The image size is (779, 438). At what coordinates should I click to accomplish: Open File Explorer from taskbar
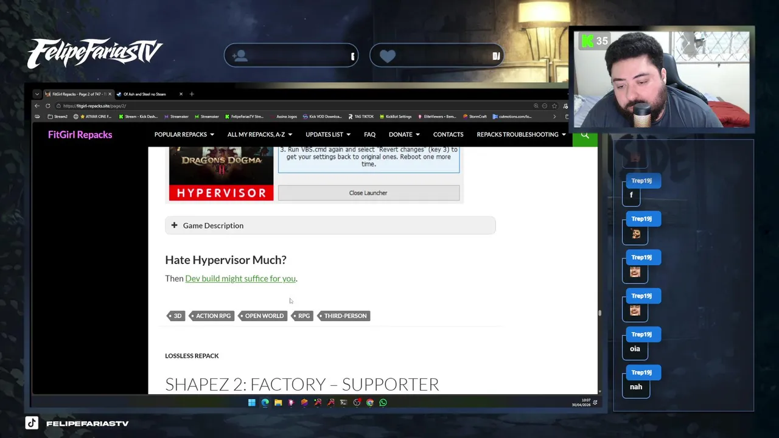click(278, 402)
